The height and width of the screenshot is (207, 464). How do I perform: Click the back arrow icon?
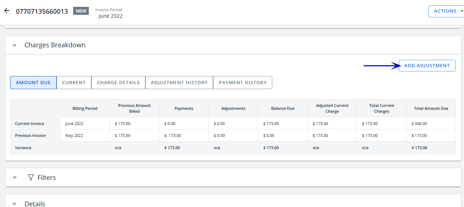click(x=7, y=11)
